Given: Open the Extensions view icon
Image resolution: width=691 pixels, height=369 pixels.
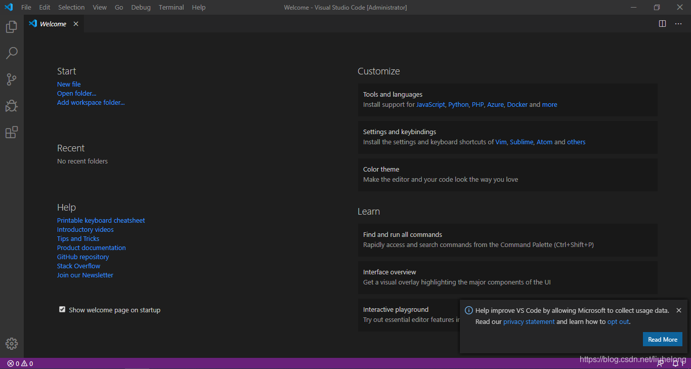Looking at the screenshot, I should pos(12,132).
